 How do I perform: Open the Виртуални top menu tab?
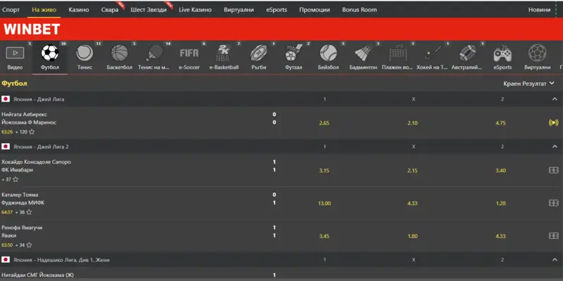[x=239, y=10]
